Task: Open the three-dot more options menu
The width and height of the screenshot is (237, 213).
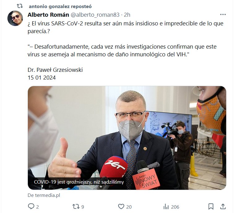Action: 223,15
